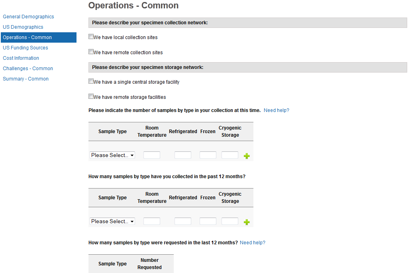Check 'We have local collection sites'

click(x=91, y=37)
